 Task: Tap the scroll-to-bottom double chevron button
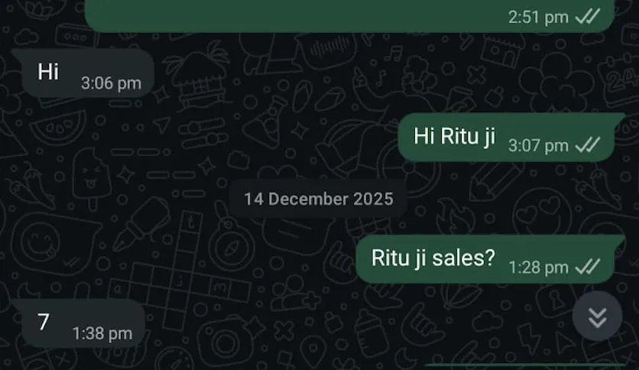[597, 316]
